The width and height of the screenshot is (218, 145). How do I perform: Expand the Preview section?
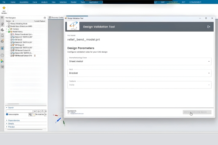click(7, 127)
